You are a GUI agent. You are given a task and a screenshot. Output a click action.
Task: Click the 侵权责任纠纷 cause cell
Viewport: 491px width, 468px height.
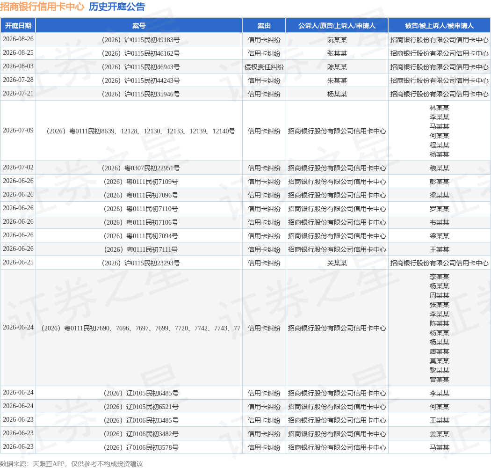[264, 67]
